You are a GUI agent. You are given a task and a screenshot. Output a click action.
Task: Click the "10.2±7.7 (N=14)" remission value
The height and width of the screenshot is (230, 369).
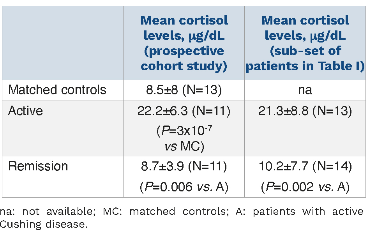[x=305, y=166]
